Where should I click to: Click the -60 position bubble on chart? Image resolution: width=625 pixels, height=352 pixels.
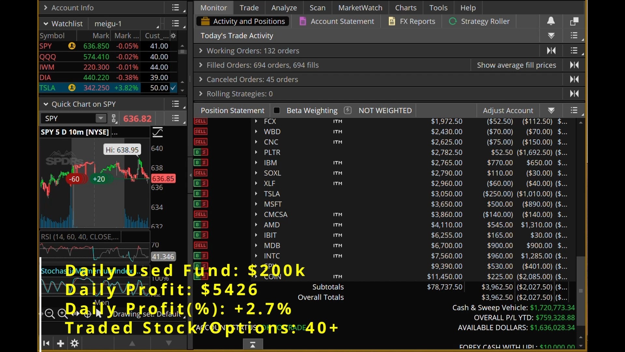(x=75, y=179)
